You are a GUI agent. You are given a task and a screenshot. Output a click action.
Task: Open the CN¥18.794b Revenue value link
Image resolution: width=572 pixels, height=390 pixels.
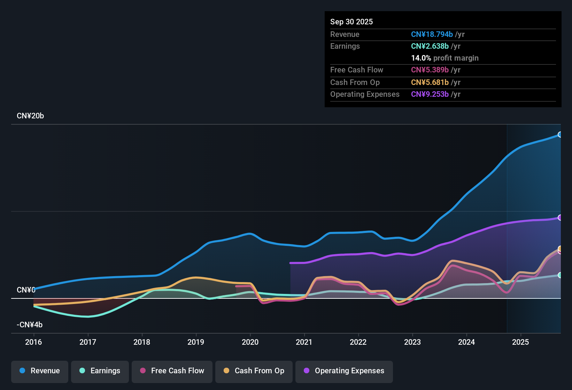click(x=432, y=34)
